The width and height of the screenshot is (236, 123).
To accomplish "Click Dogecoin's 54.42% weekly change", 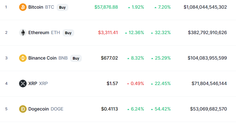I will coord(162,109).
